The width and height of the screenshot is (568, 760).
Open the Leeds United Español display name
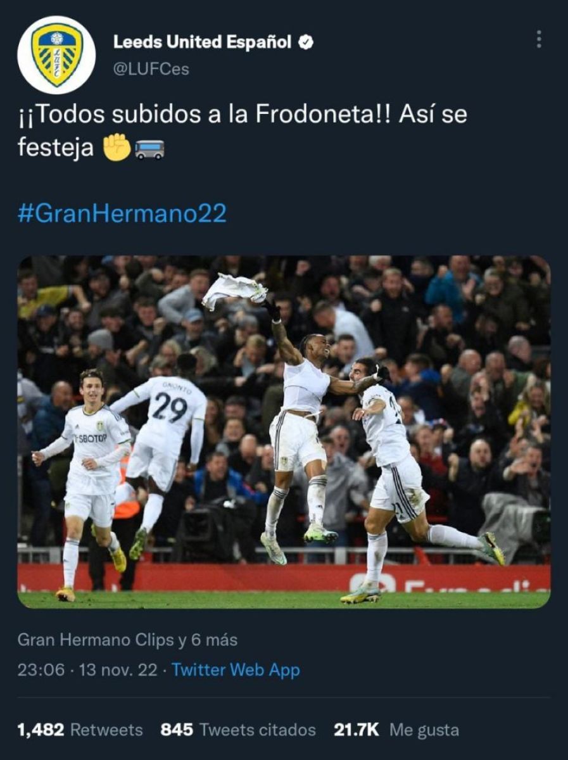point(203,42)
